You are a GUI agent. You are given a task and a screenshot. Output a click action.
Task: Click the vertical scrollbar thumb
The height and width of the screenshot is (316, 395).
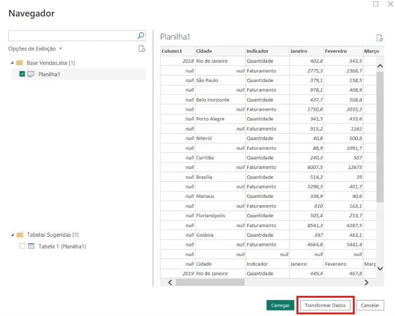pyautogui.click(x=380, y=137)
